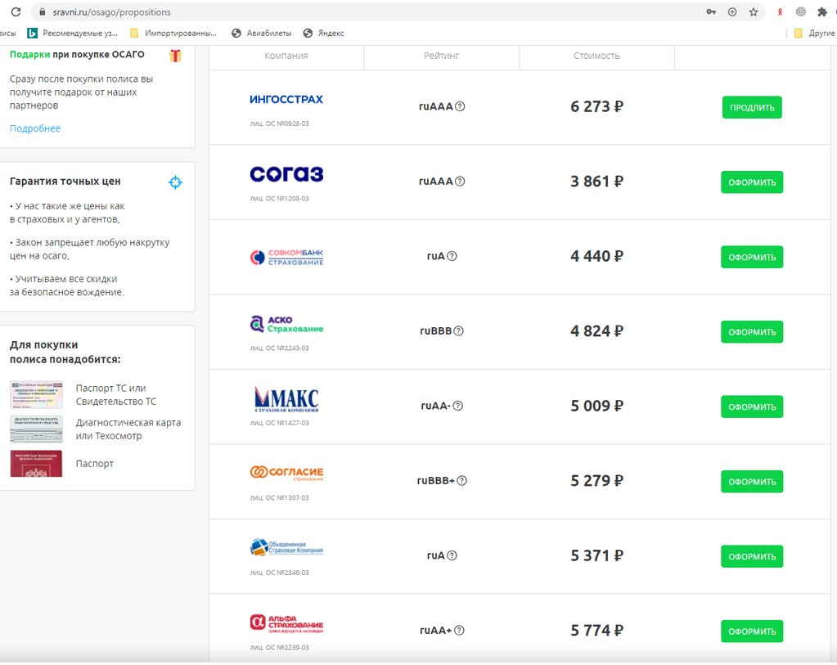Click 'Паспорт ТС или Свидетельство ТС' text
The image size is (837, 665).
(116, 394)
